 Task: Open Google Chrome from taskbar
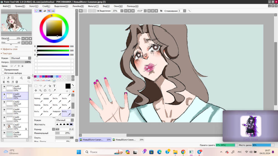pos(183,152)
